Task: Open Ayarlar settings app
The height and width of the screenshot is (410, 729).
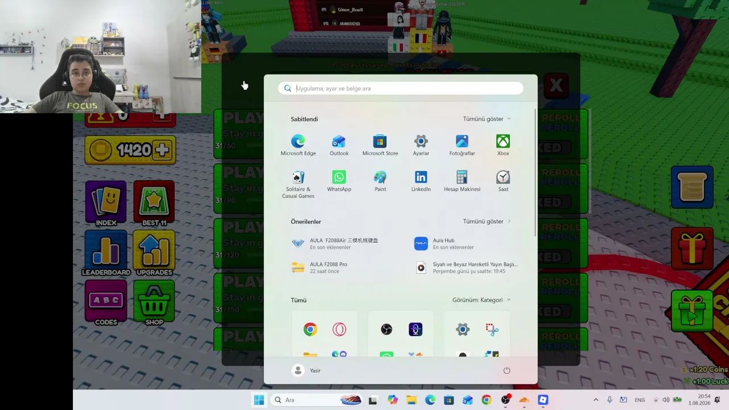Action: [x=421, y=145]
